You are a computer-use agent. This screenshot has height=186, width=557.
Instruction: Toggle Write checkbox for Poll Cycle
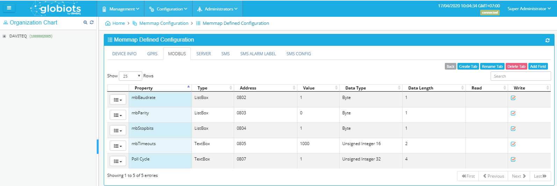coord(513,159)
